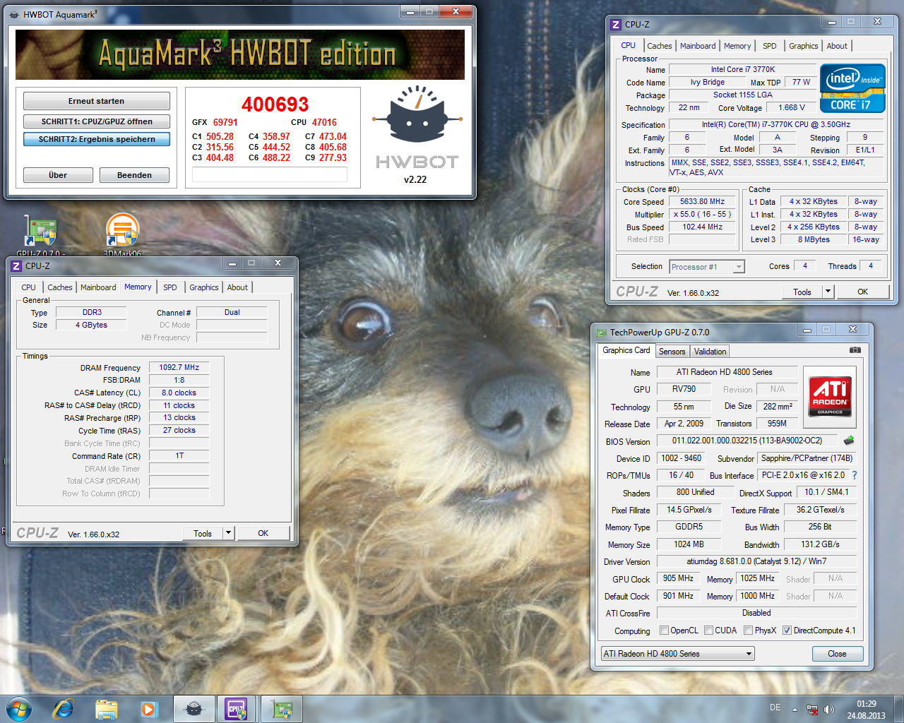Select the HWBOT Aquamark taskbar button
Viewport: 904px width, 723px height.
[194, 708]
